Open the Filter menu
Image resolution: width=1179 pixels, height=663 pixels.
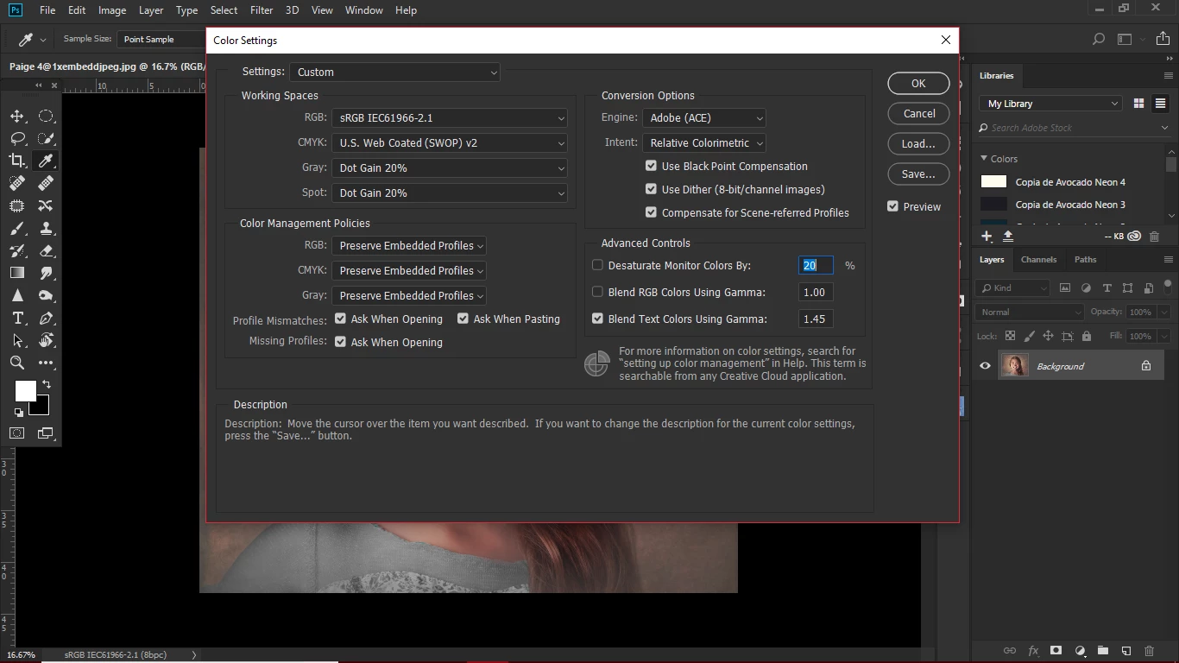[x=262, y=10]
